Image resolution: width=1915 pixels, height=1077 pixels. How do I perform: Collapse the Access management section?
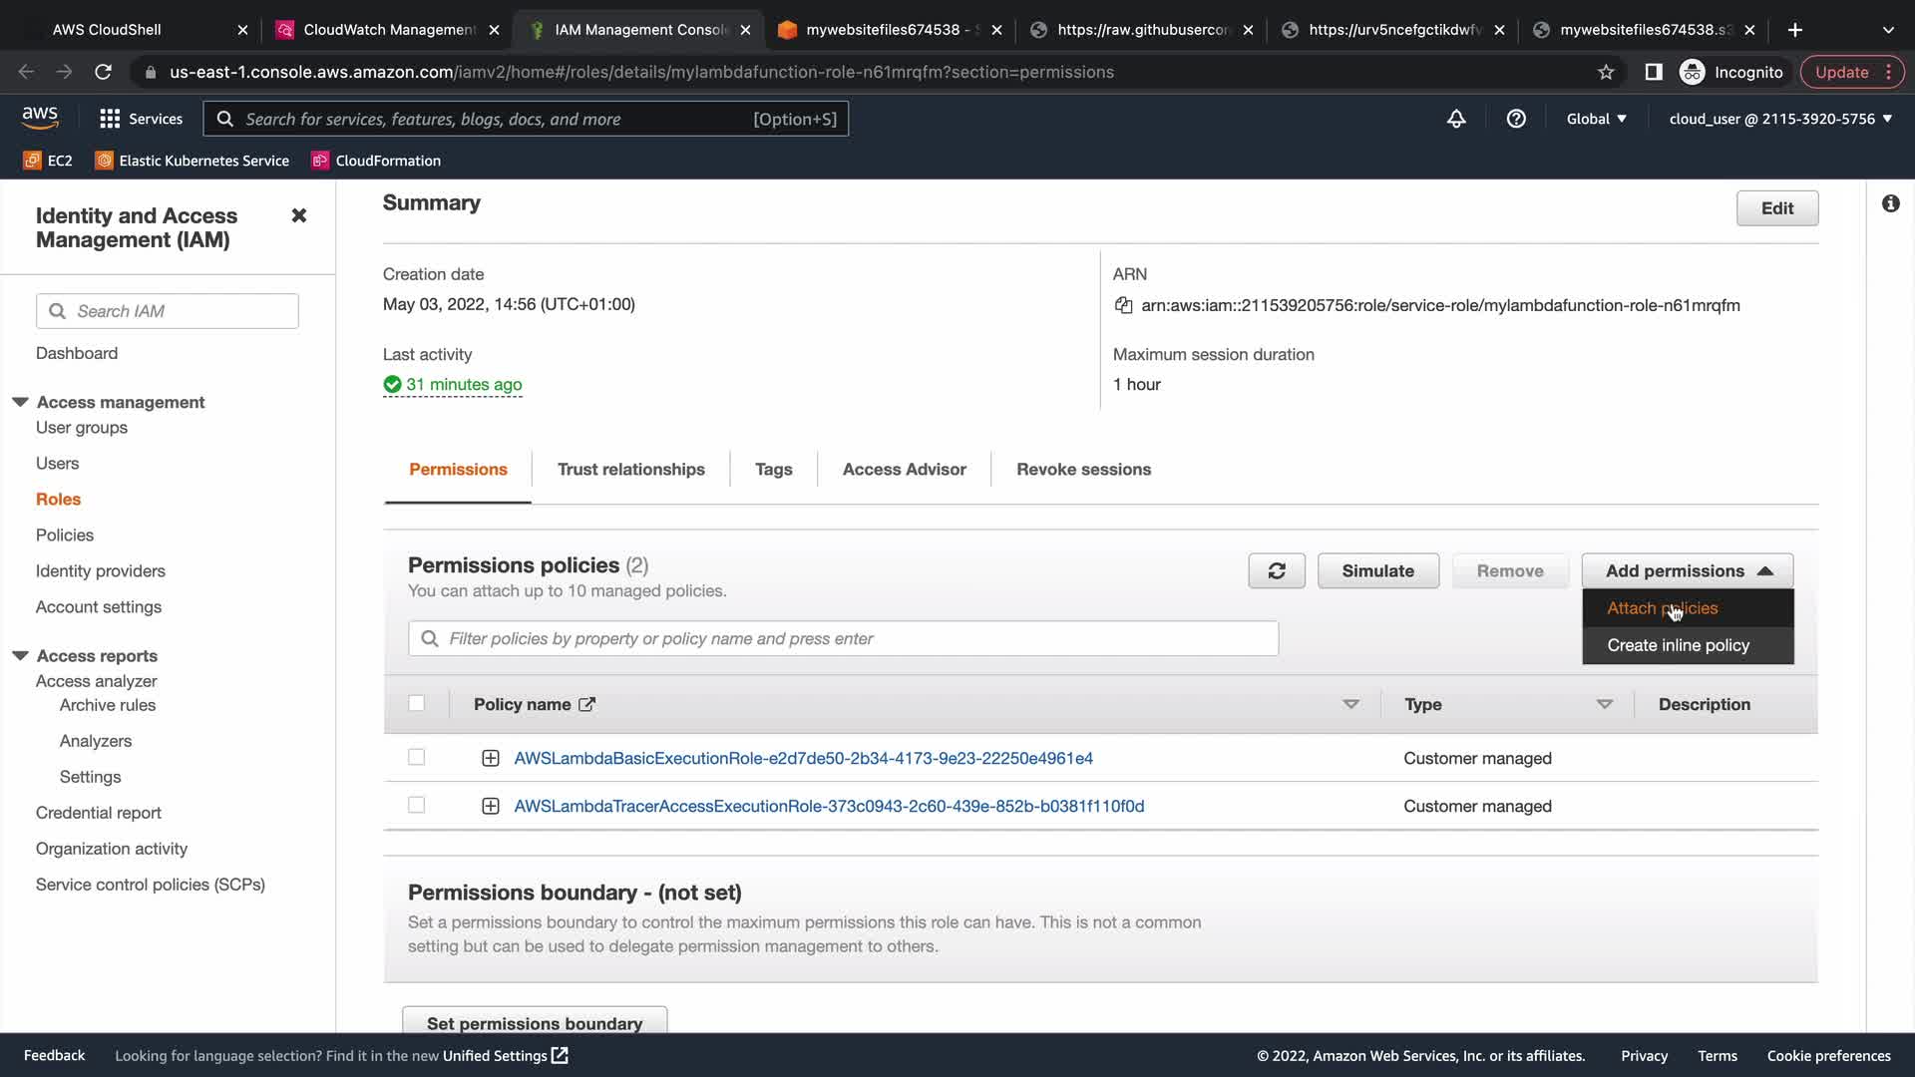coord(20,402)
